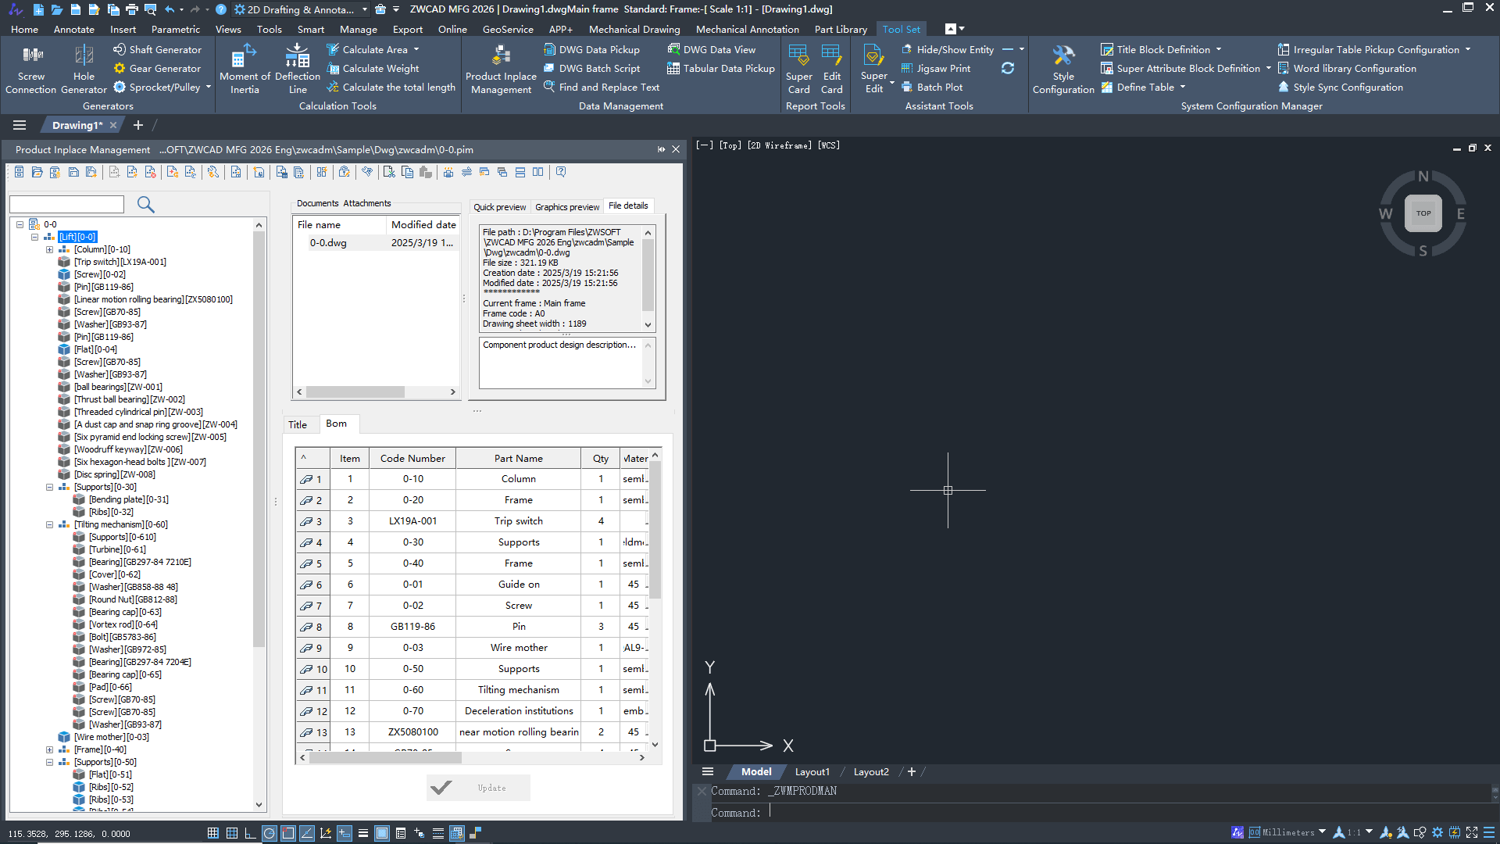This screenshot has width=1500, height=844.
Task: Click the Jigsaw Print tool
Action: click(943, 68)
